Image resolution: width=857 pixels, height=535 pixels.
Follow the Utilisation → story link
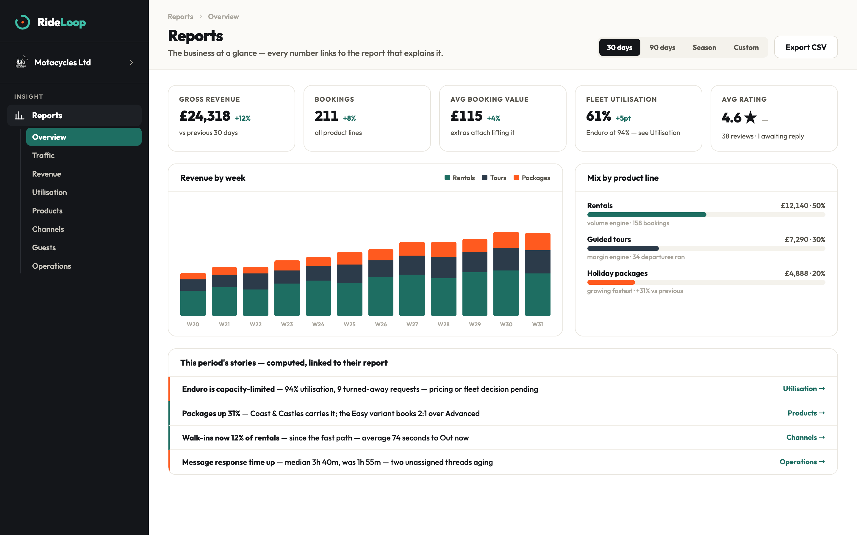[804, 388]
